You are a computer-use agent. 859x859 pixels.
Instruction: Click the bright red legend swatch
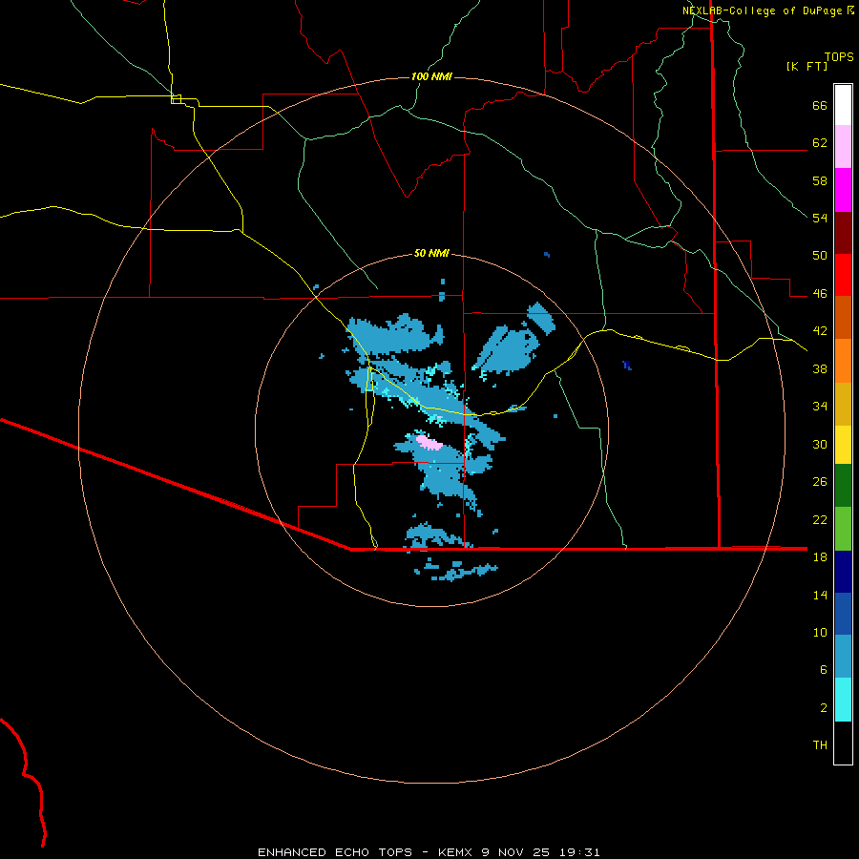(x=843, y=275)
